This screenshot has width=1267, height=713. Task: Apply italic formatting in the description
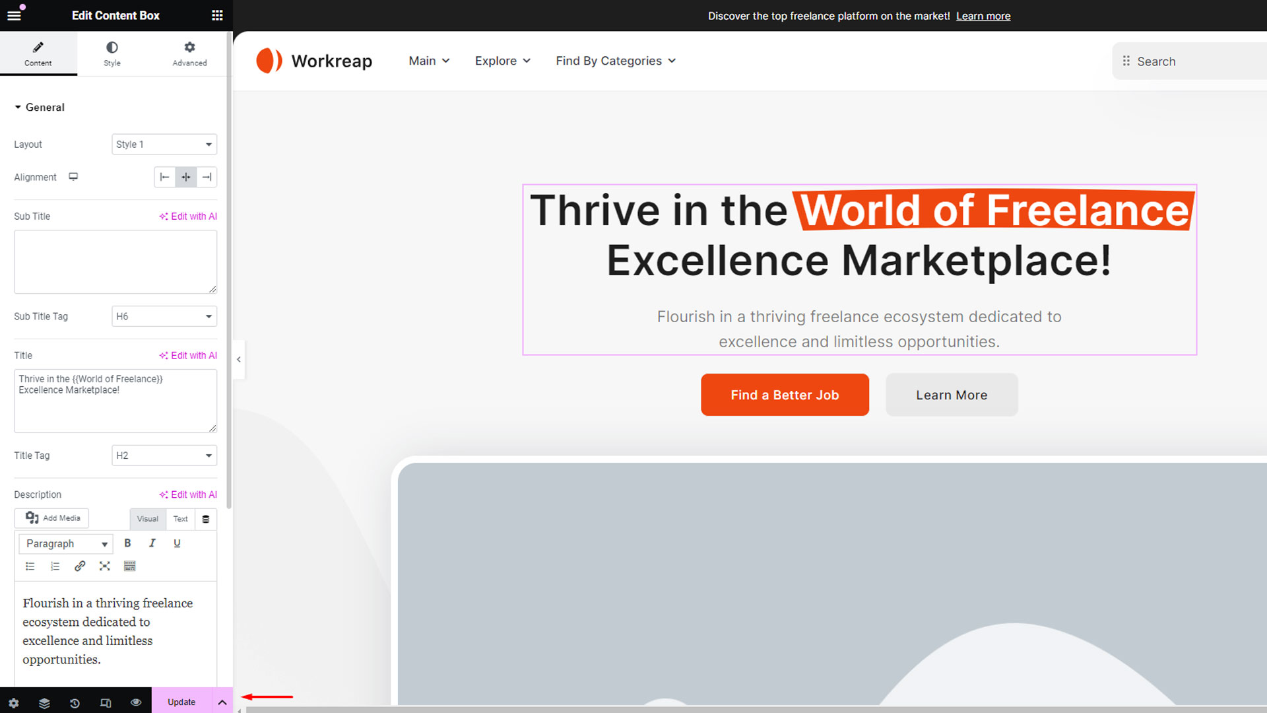[152, 543]
